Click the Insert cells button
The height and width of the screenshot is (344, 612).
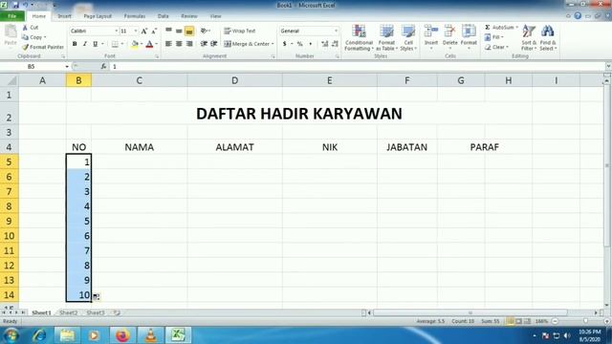pos(431,37)
